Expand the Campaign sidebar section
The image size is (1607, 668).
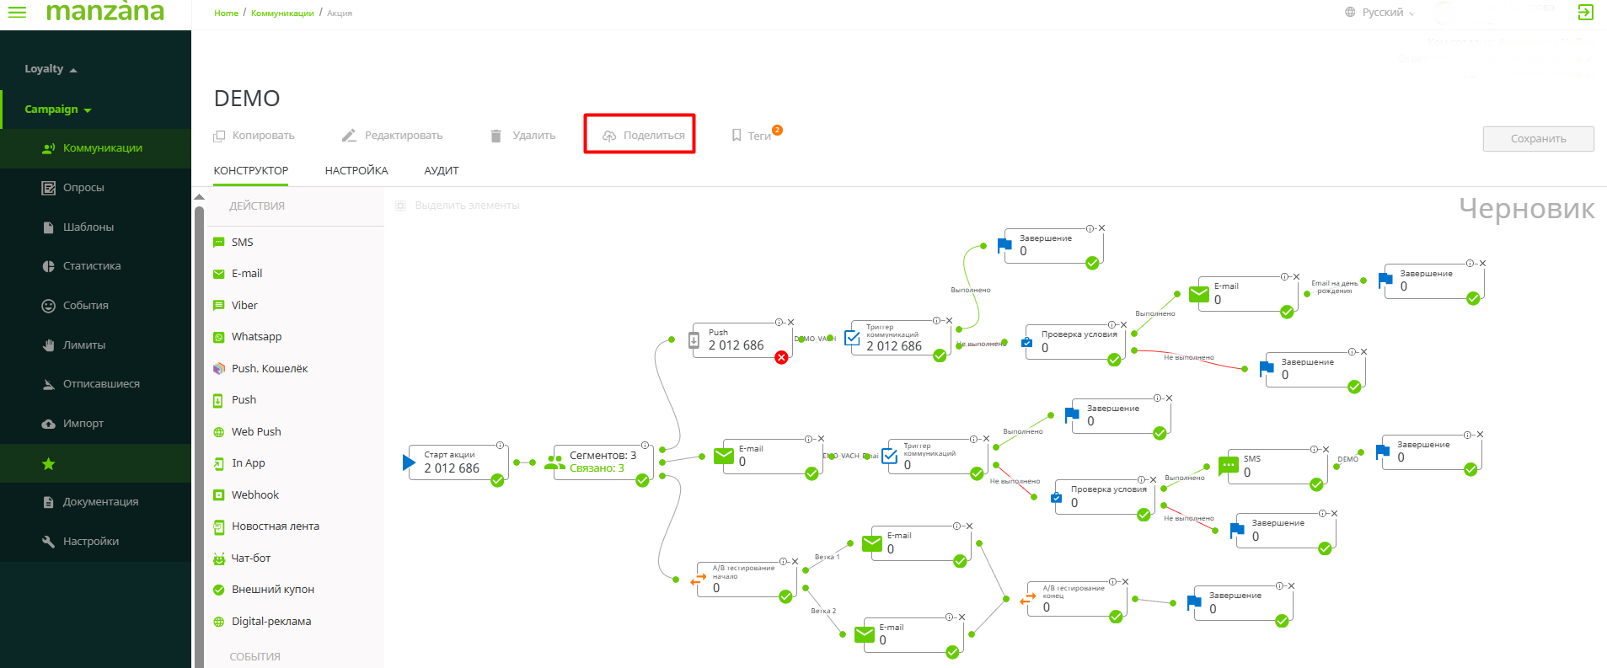[x=57, y=110]
